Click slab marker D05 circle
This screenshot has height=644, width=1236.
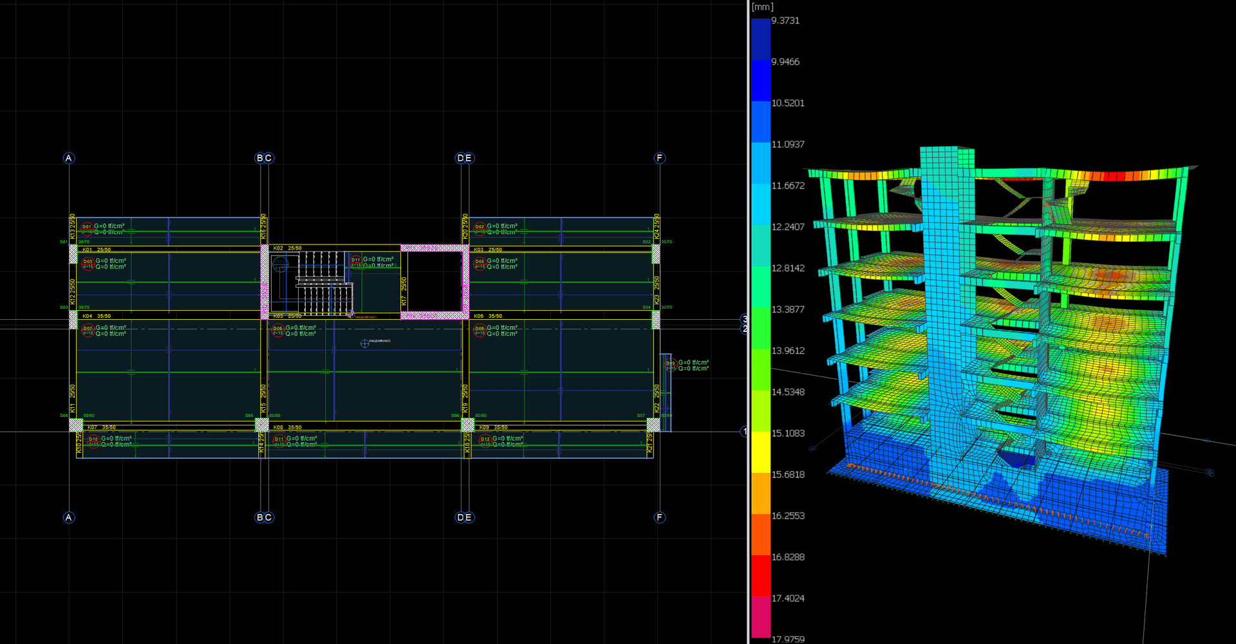(x=480, y=263)
